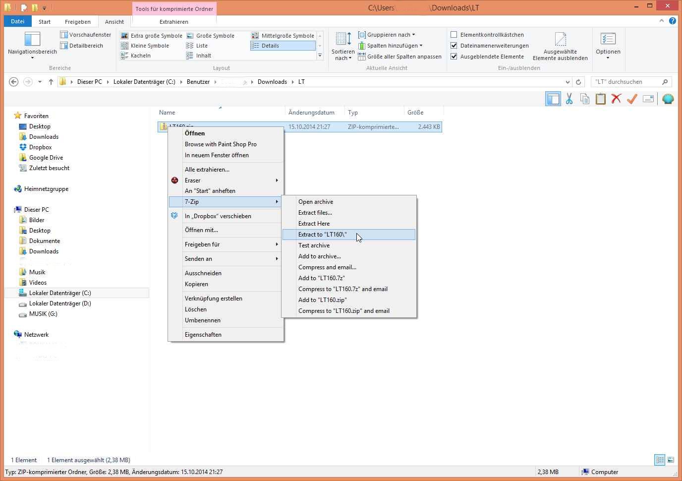Image resolution: width=682 pixels, height=481 pixels.
Task: Uncheck the Dateinamenerweiterungen checkbox
Action: coord(454,46)
